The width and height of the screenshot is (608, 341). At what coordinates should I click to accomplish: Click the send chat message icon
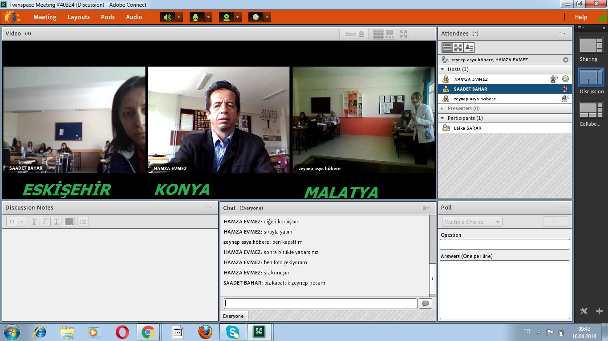click(426, 304)
